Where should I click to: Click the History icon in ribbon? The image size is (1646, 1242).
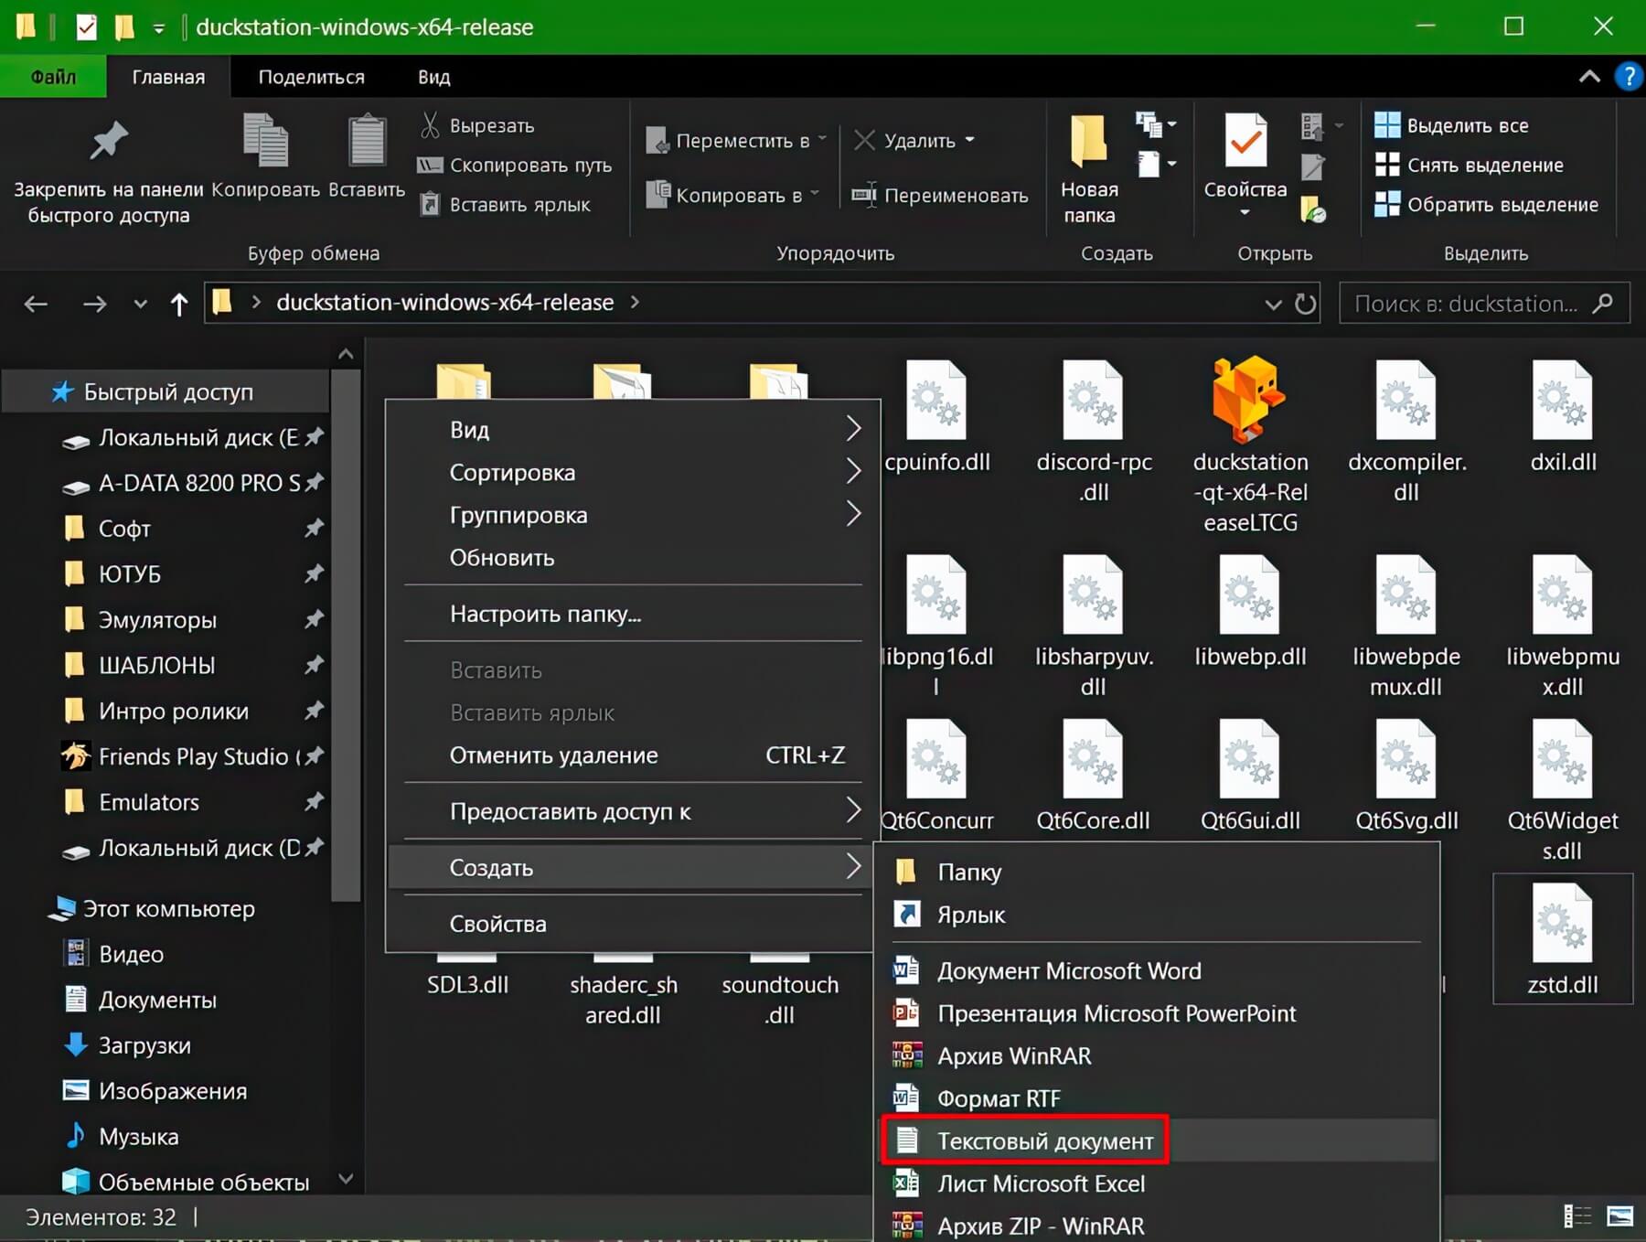point(1313,209)
